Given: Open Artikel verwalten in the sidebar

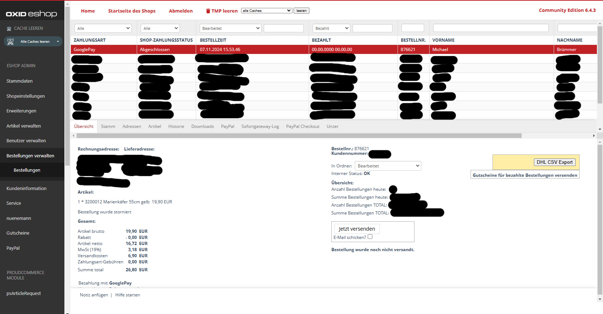Looking at the screenshot, I should pos(24,126).
